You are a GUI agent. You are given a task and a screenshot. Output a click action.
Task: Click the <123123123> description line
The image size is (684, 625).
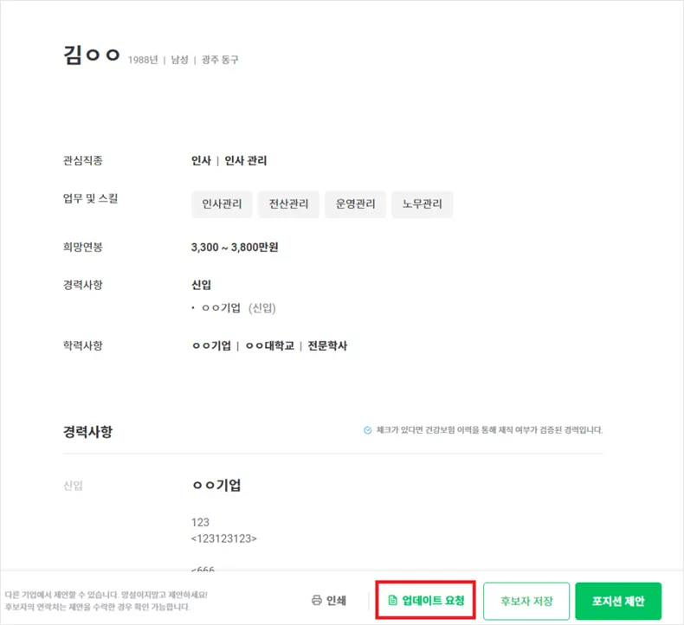point(223,538)
